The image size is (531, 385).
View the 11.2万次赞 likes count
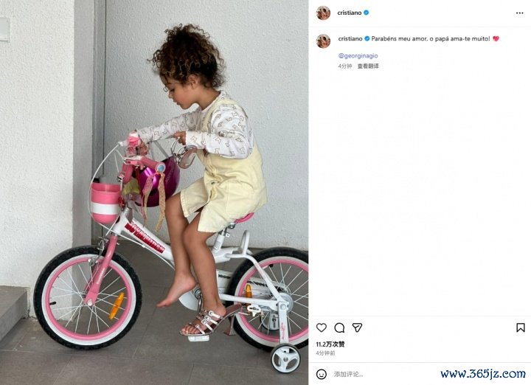point(330,344)
